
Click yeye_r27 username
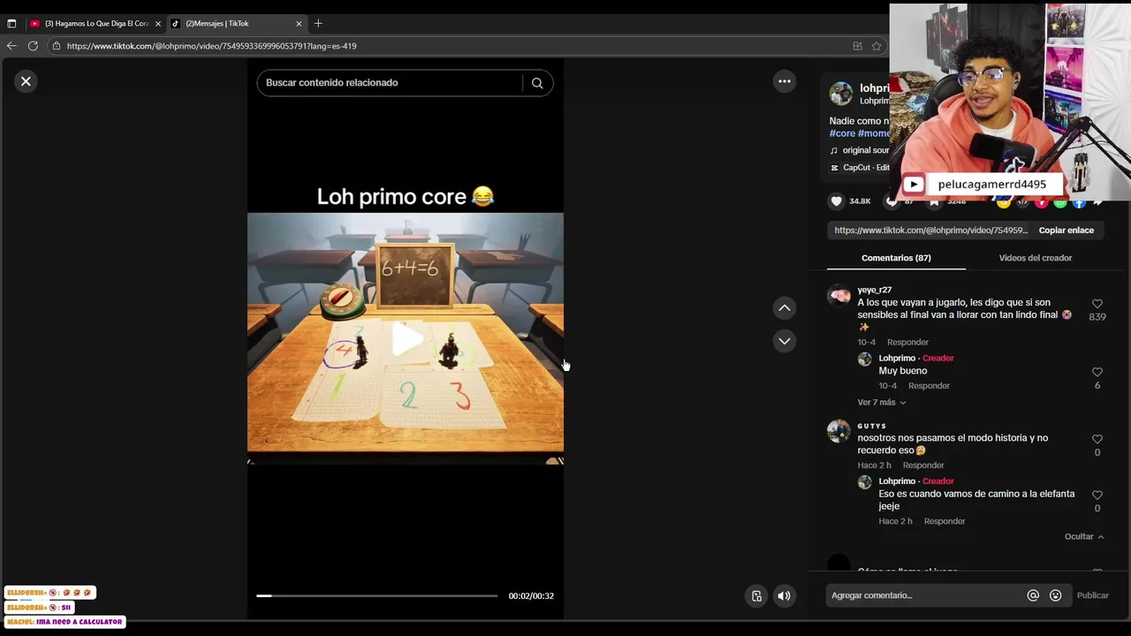[x=874, y=290]
